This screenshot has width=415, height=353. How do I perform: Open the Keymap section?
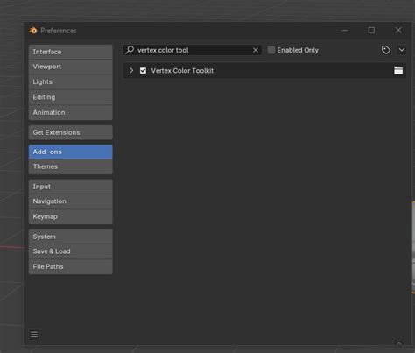[71, 216]
